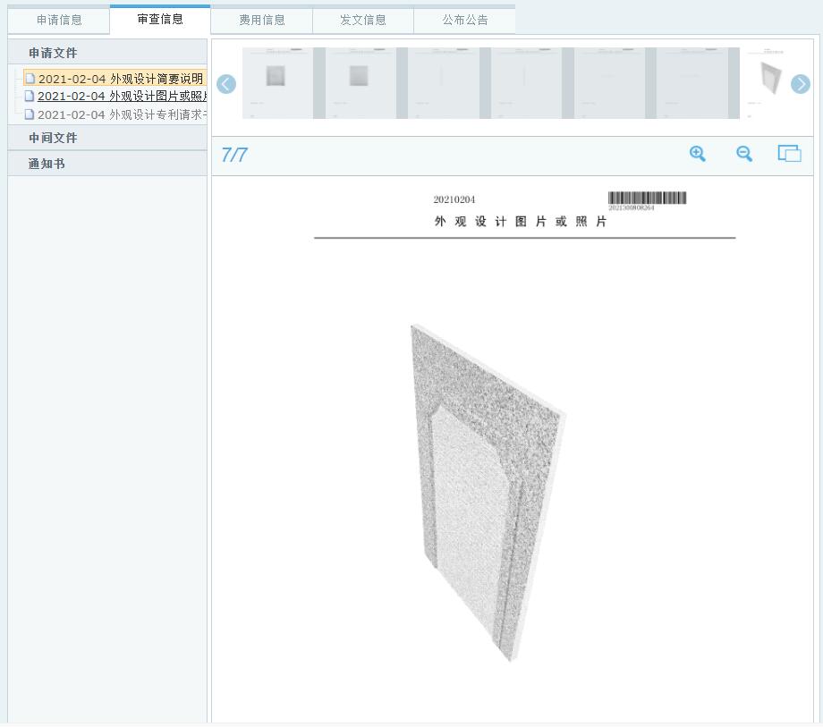Click the zoom out magnifier icon

[744, 154]
